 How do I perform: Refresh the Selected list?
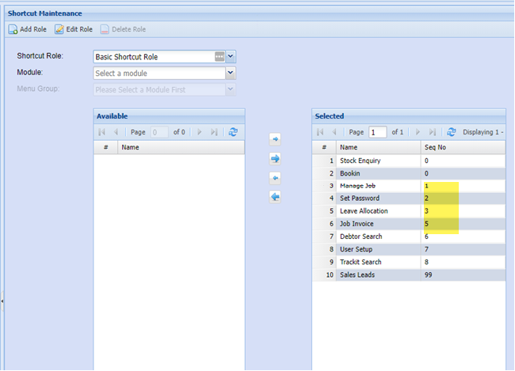(451, 132)
